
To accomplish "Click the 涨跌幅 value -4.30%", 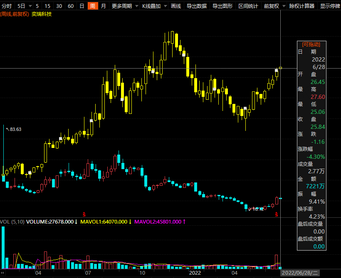I will pyautogui.click(x=316, y=157).
